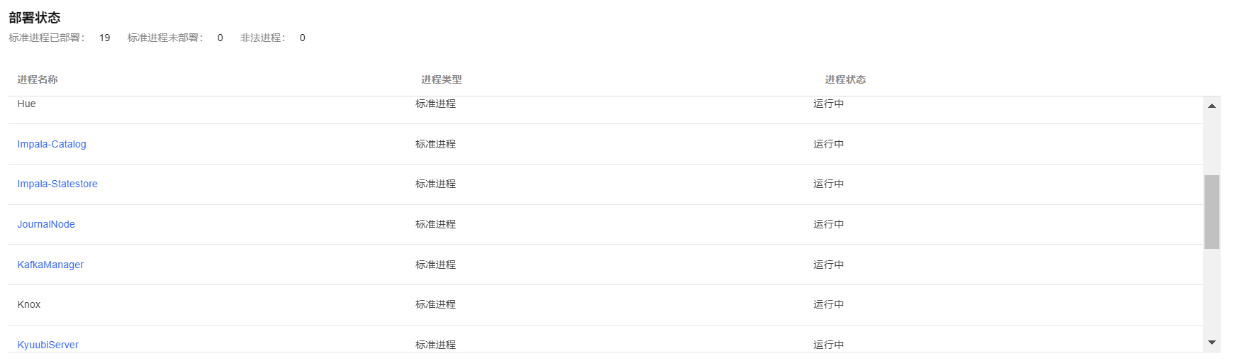1235x361 pixels.
Task: Open the KafkaManager process link
Action: 50,265
